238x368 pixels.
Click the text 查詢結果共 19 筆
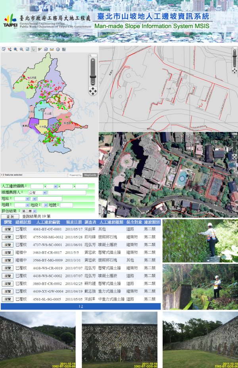tap(36, 216)
